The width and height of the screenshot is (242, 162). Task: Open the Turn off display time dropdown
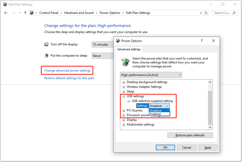coord(103,45)
